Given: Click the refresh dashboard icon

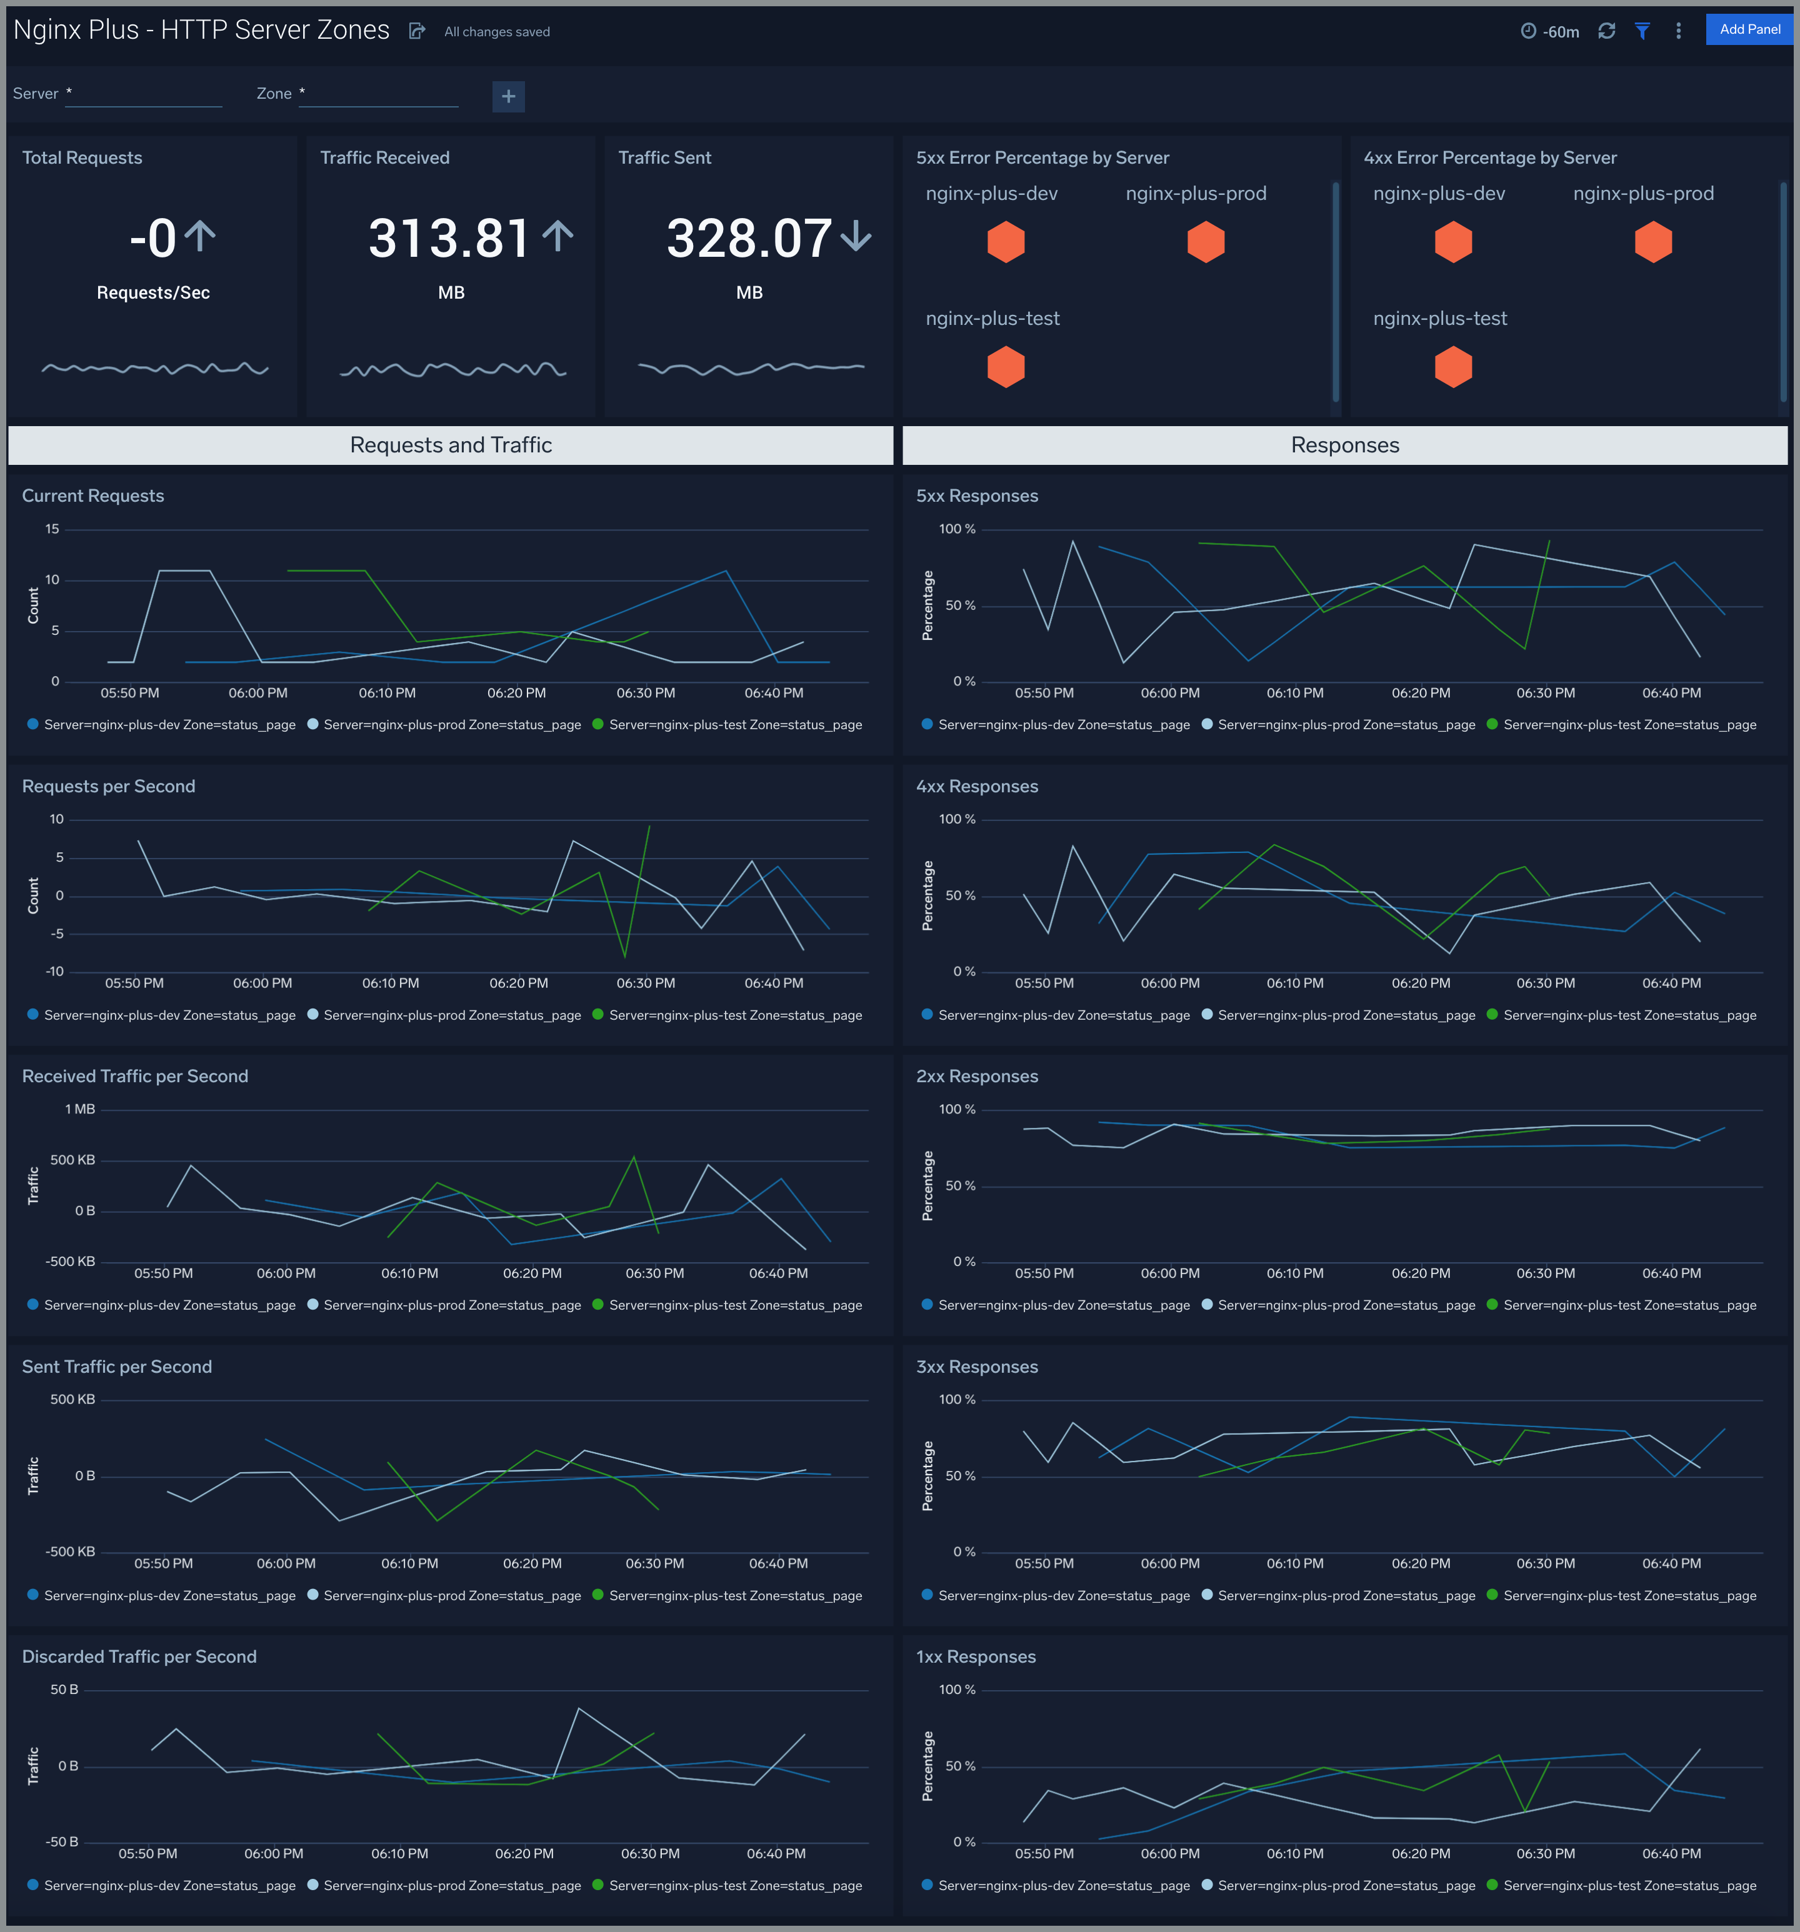Looking at the screenshot, I should point(1607,31).
